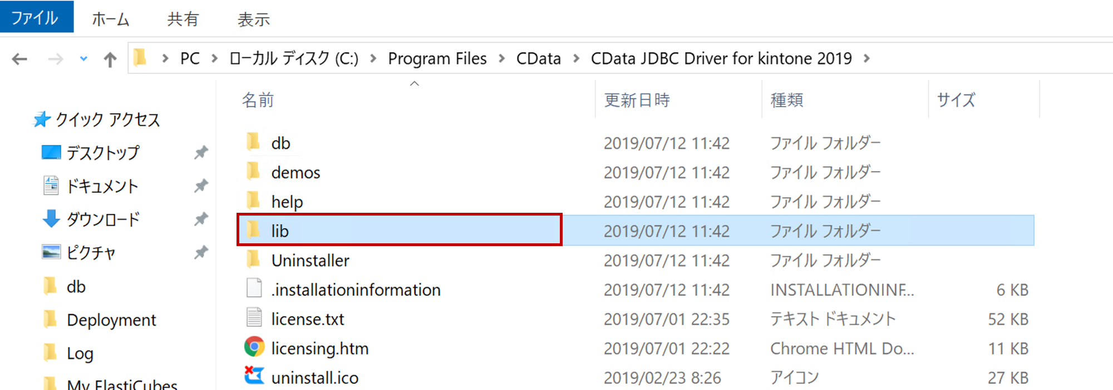Select CData JDBC Driver for kintone 2019 breadcrumb
Image resolution: width=1113 pixels, height=390 pixels.
click(x=721, y=58)
